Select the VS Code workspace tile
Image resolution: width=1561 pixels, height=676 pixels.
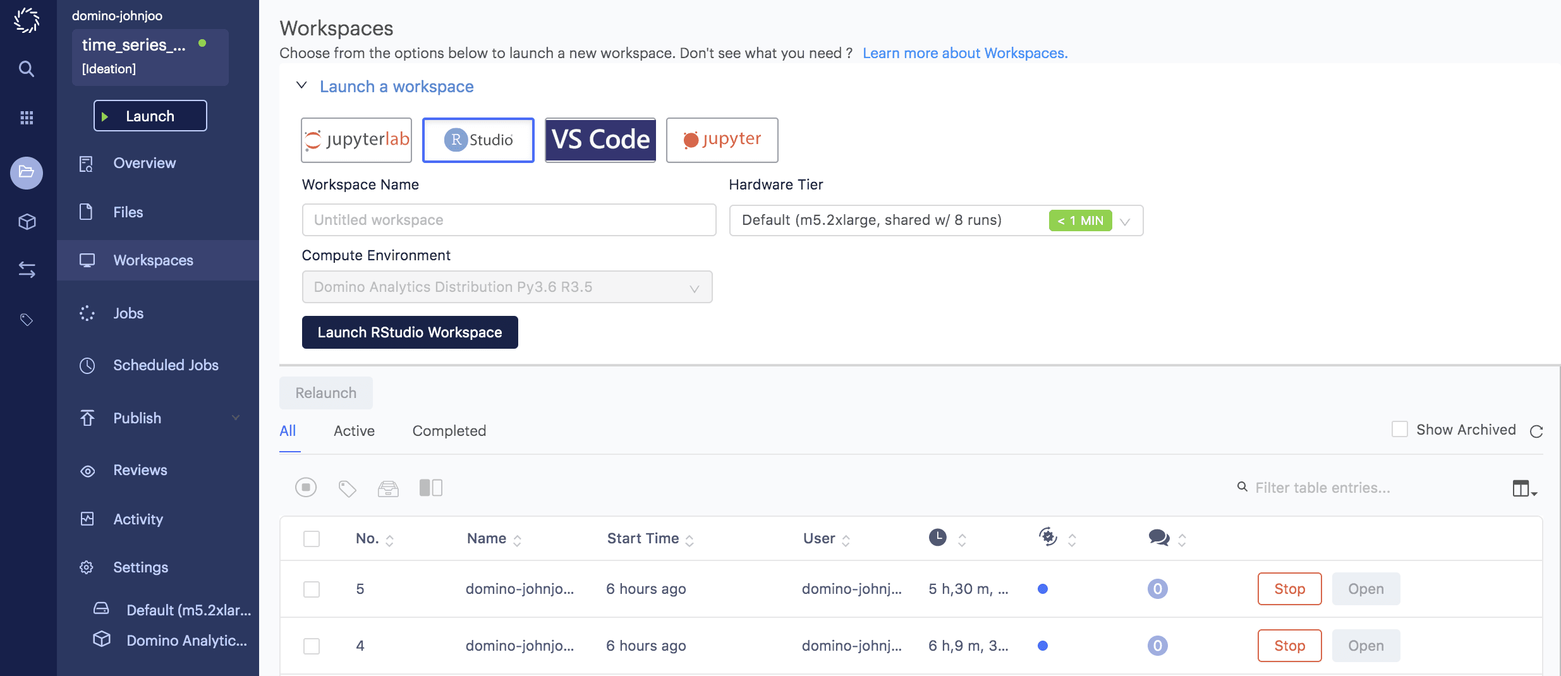(600, 140)
